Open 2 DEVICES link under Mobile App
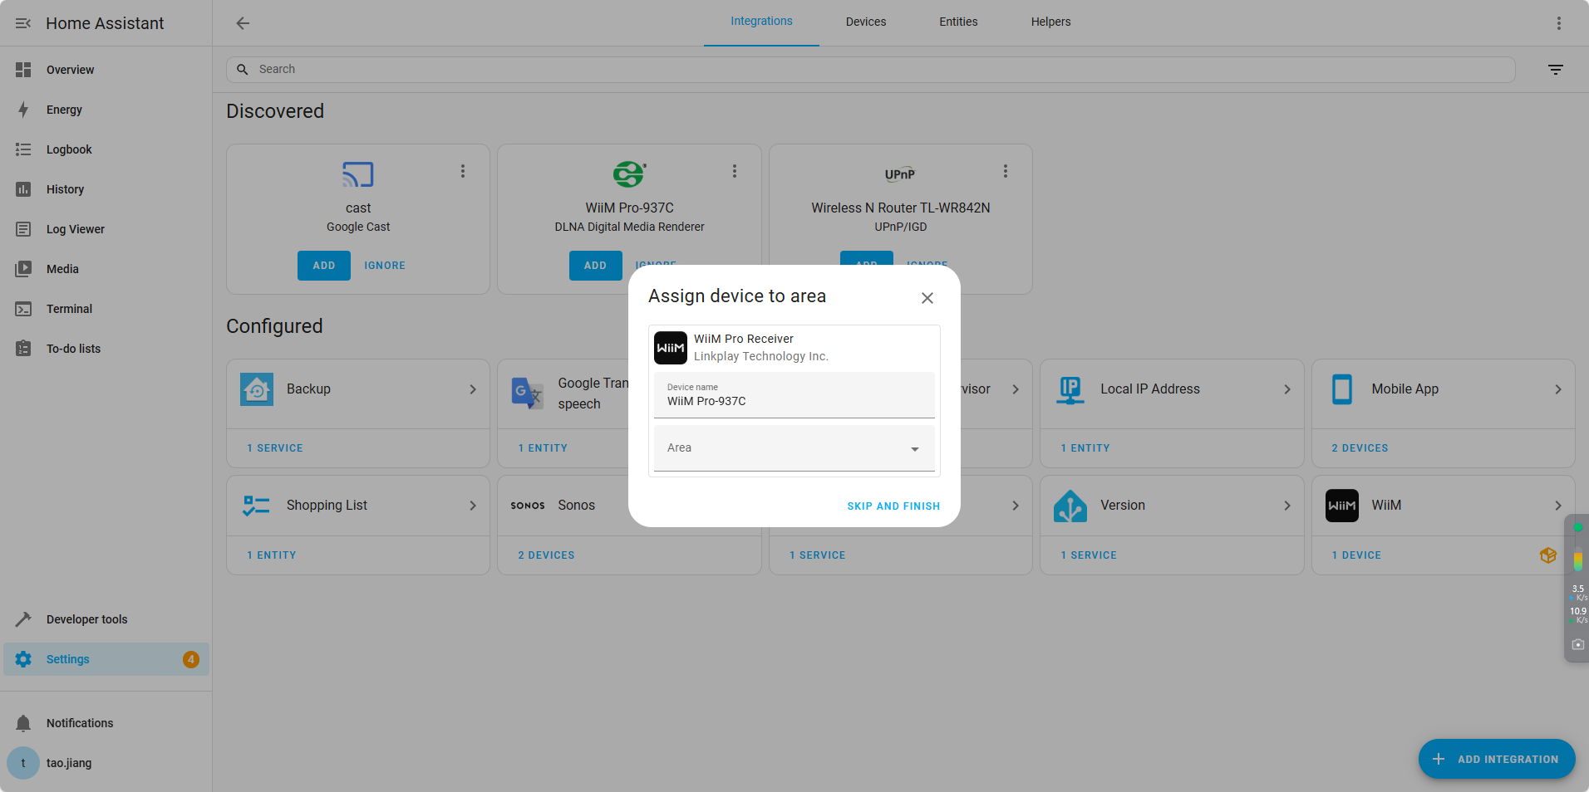This screenshot has height=792, width=1589. 1360,448
